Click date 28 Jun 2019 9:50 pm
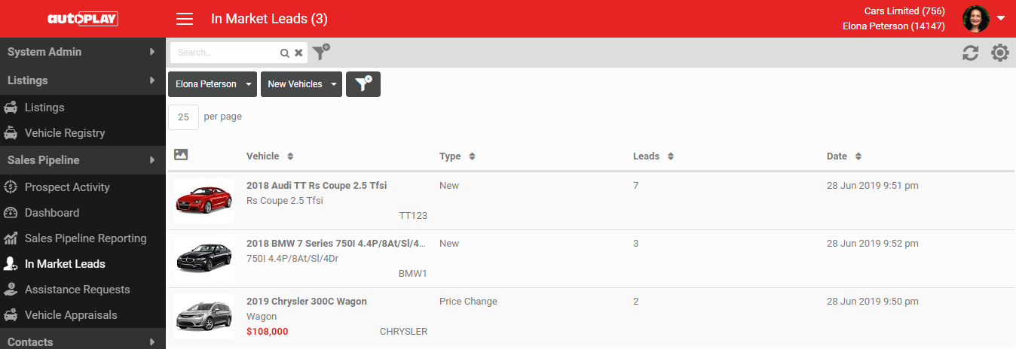Screen dimensions: 1016x349 pyautogui.click(x=873, y=302)
